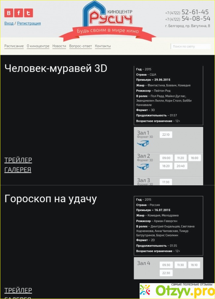Choose the 22:30 showtime in Зал 4

(166, 273)
